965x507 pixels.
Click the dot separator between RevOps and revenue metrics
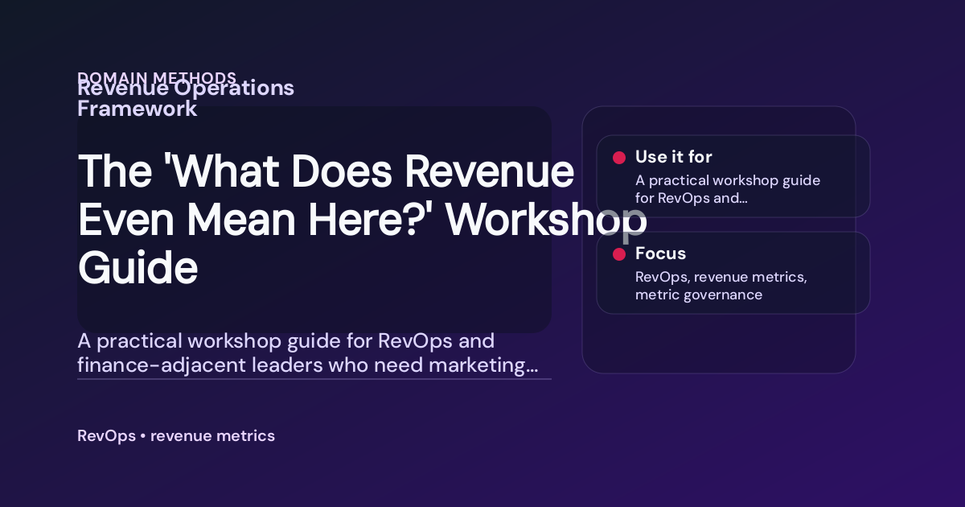pyautogui.click(x=143, y=435)
